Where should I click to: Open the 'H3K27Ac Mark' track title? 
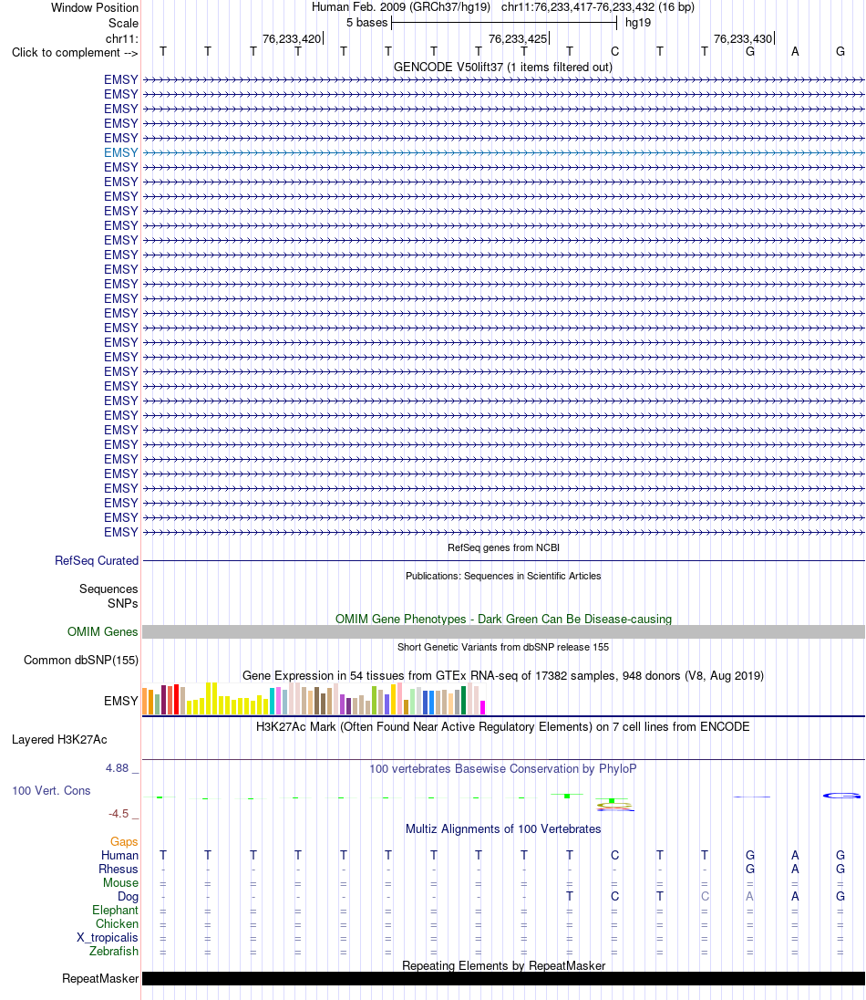coord(503,726)
